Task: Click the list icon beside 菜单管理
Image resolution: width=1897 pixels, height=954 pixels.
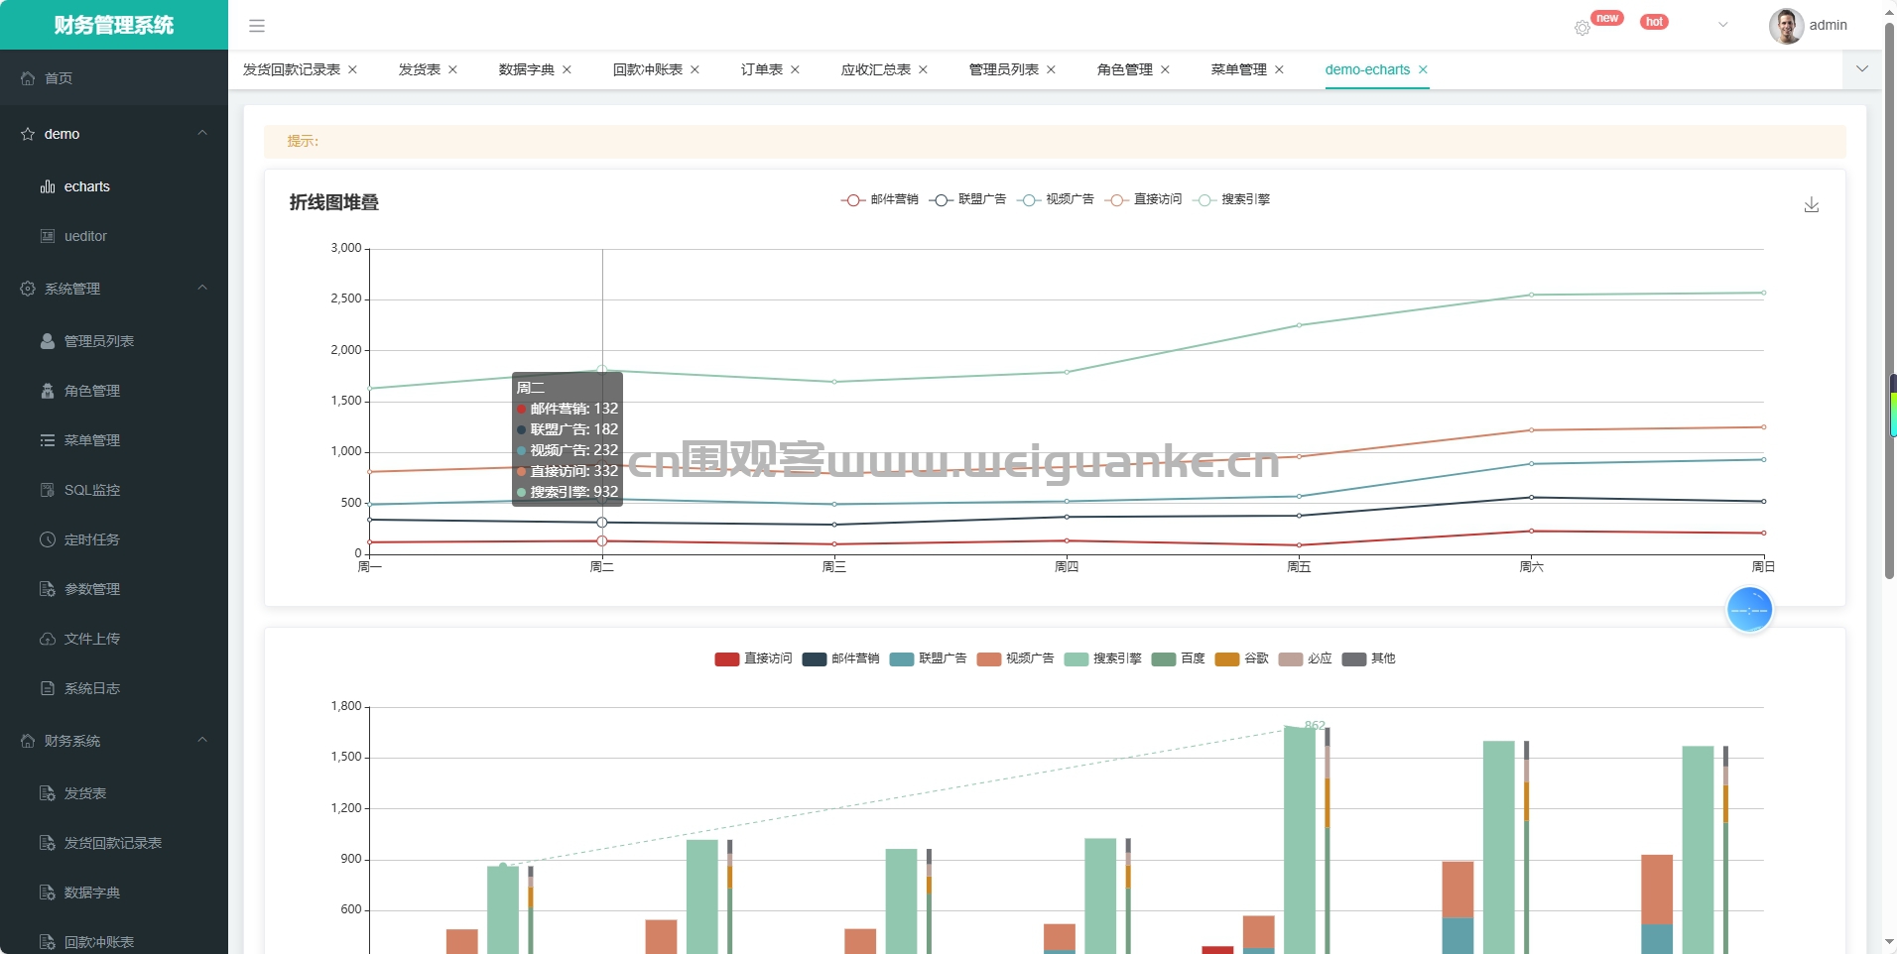Action: coord(48,440)
